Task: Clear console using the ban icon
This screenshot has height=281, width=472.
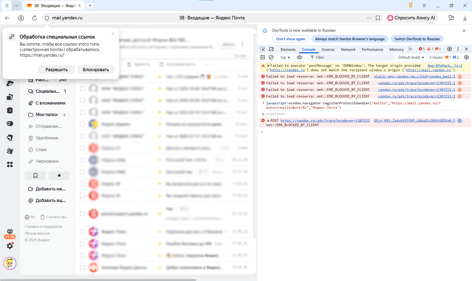Action: (271, 57)
